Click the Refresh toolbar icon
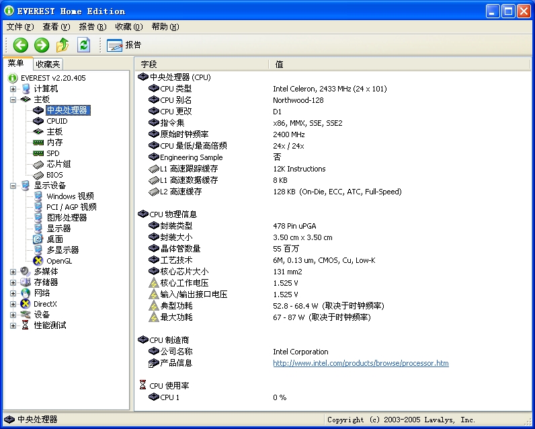535x429 pixels. [x=83, y=45]
